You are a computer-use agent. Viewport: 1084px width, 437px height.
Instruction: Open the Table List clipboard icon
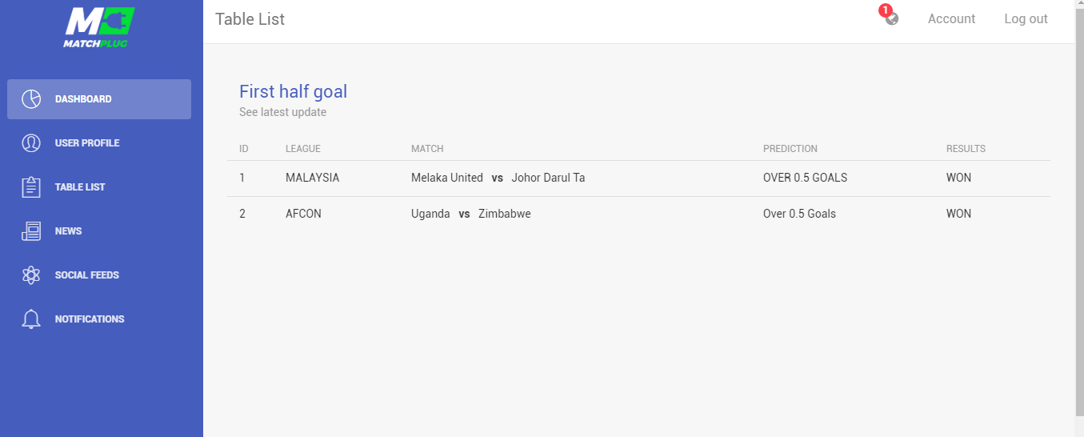(31, 187)
